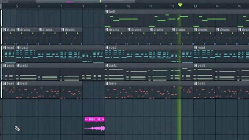Viewport: 249px width, 140px height.
Task: Click the green playhead triangle marker
Action: coord(180,5)
